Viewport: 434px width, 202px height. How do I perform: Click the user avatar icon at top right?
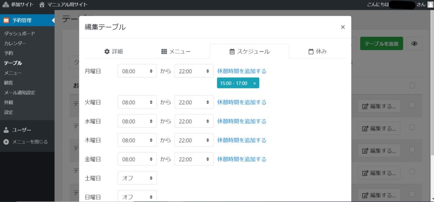(x=430, y=5)
